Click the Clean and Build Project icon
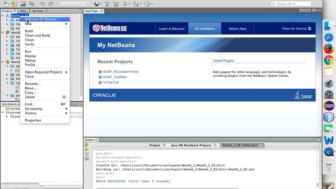The width and height of the screenshot is (336, 189). click(116, 4)
